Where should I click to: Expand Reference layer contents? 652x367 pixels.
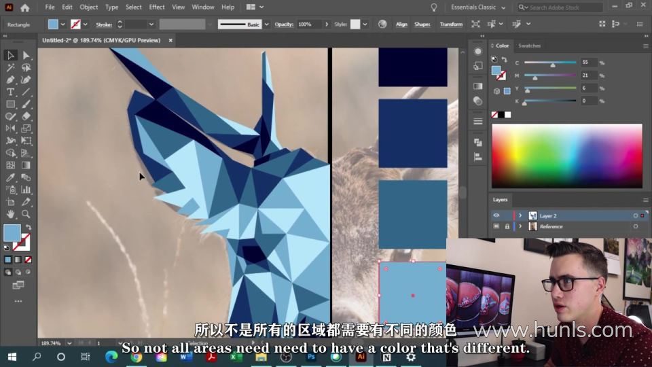pyautogui.click(x=520, y=226)
